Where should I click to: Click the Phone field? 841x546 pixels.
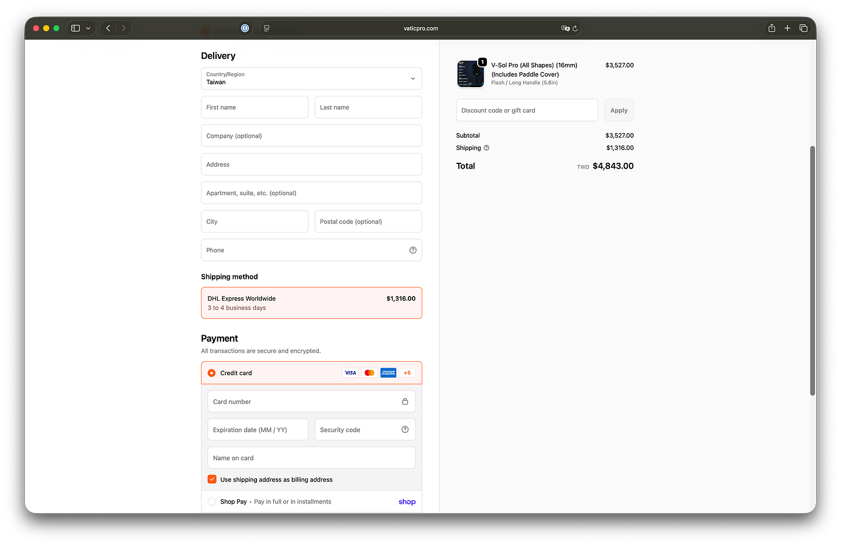(311, 250)
